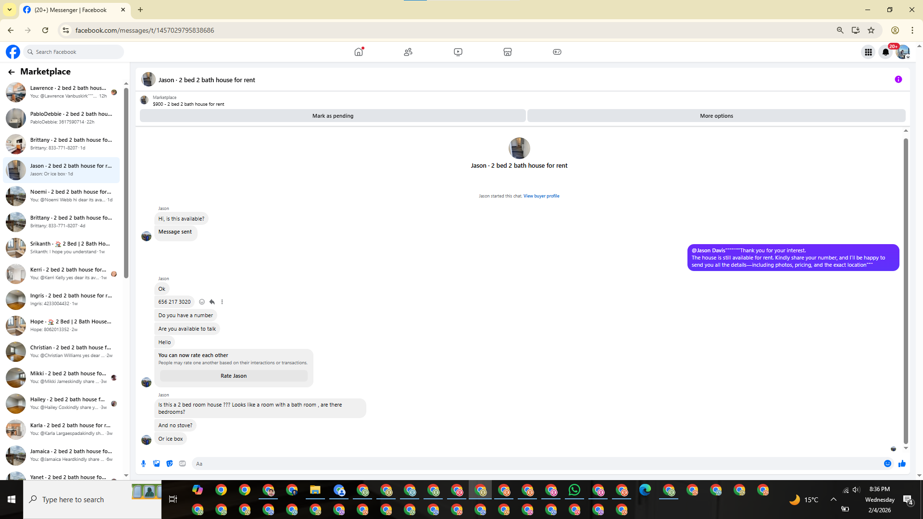923x519 pixels.
Task: Expand the More options button
Action: tap(716, 116)
